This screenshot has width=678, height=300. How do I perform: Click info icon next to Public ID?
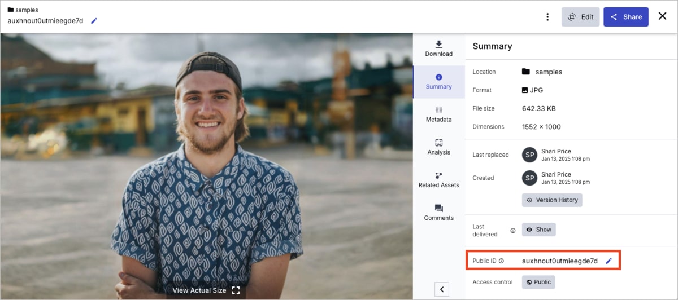click(x=501, y=261)
